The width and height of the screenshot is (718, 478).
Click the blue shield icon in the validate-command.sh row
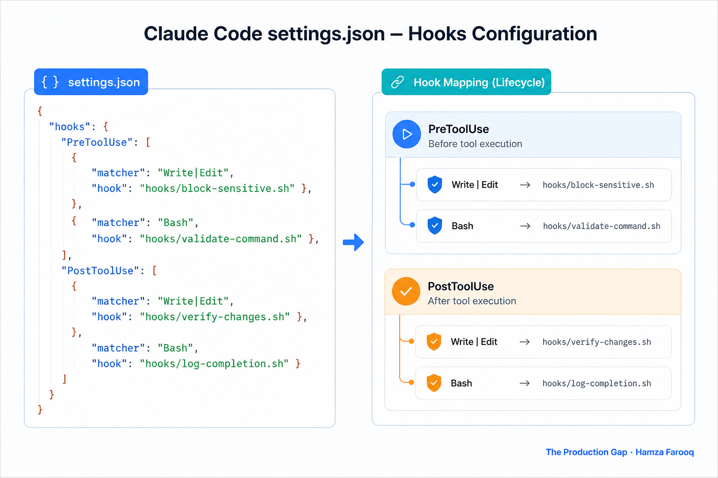(x=435, y=225)
